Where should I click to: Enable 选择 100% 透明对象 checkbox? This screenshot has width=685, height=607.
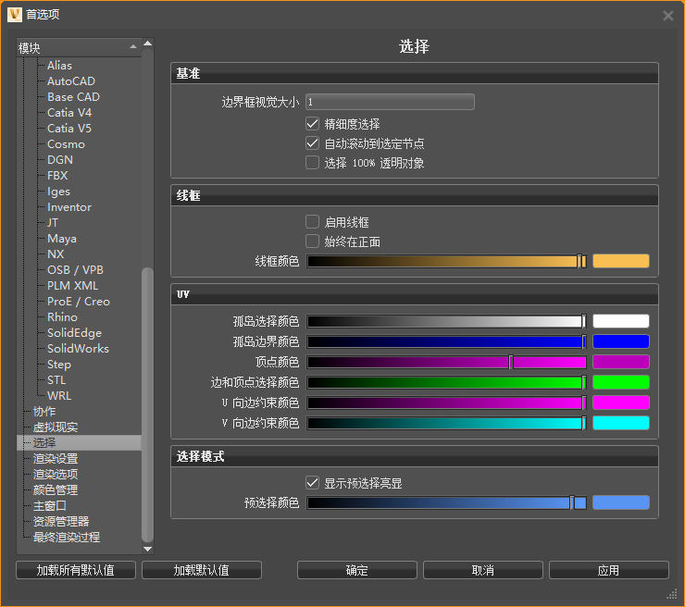(312, 163)
